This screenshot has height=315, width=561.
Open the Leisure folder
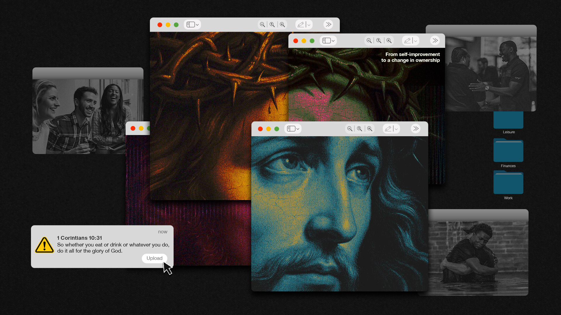508,120
